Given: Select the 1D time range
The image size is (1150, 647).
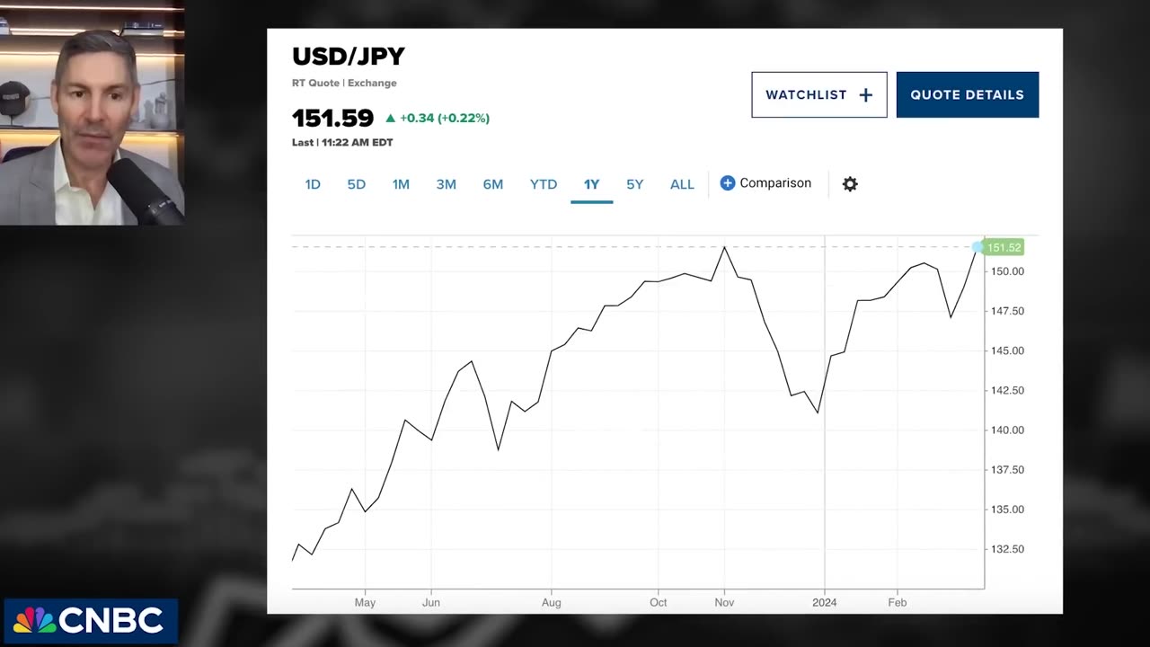Looking at the screenshot, I should [x=313, y=184].
